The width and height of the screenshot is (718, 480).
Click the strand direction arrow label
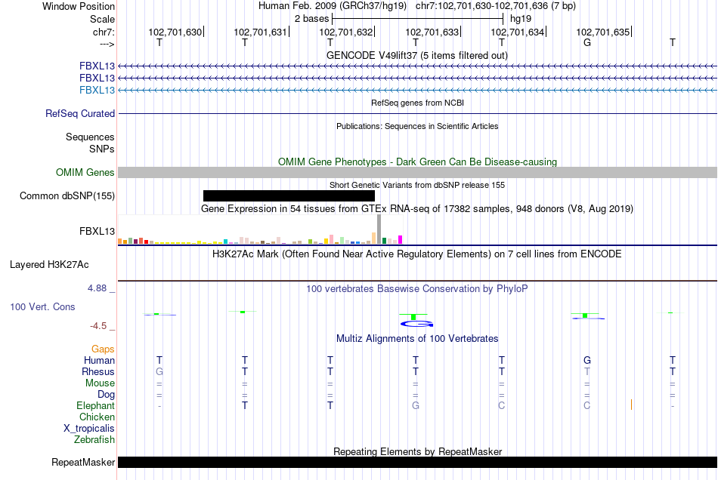point(107,44)
